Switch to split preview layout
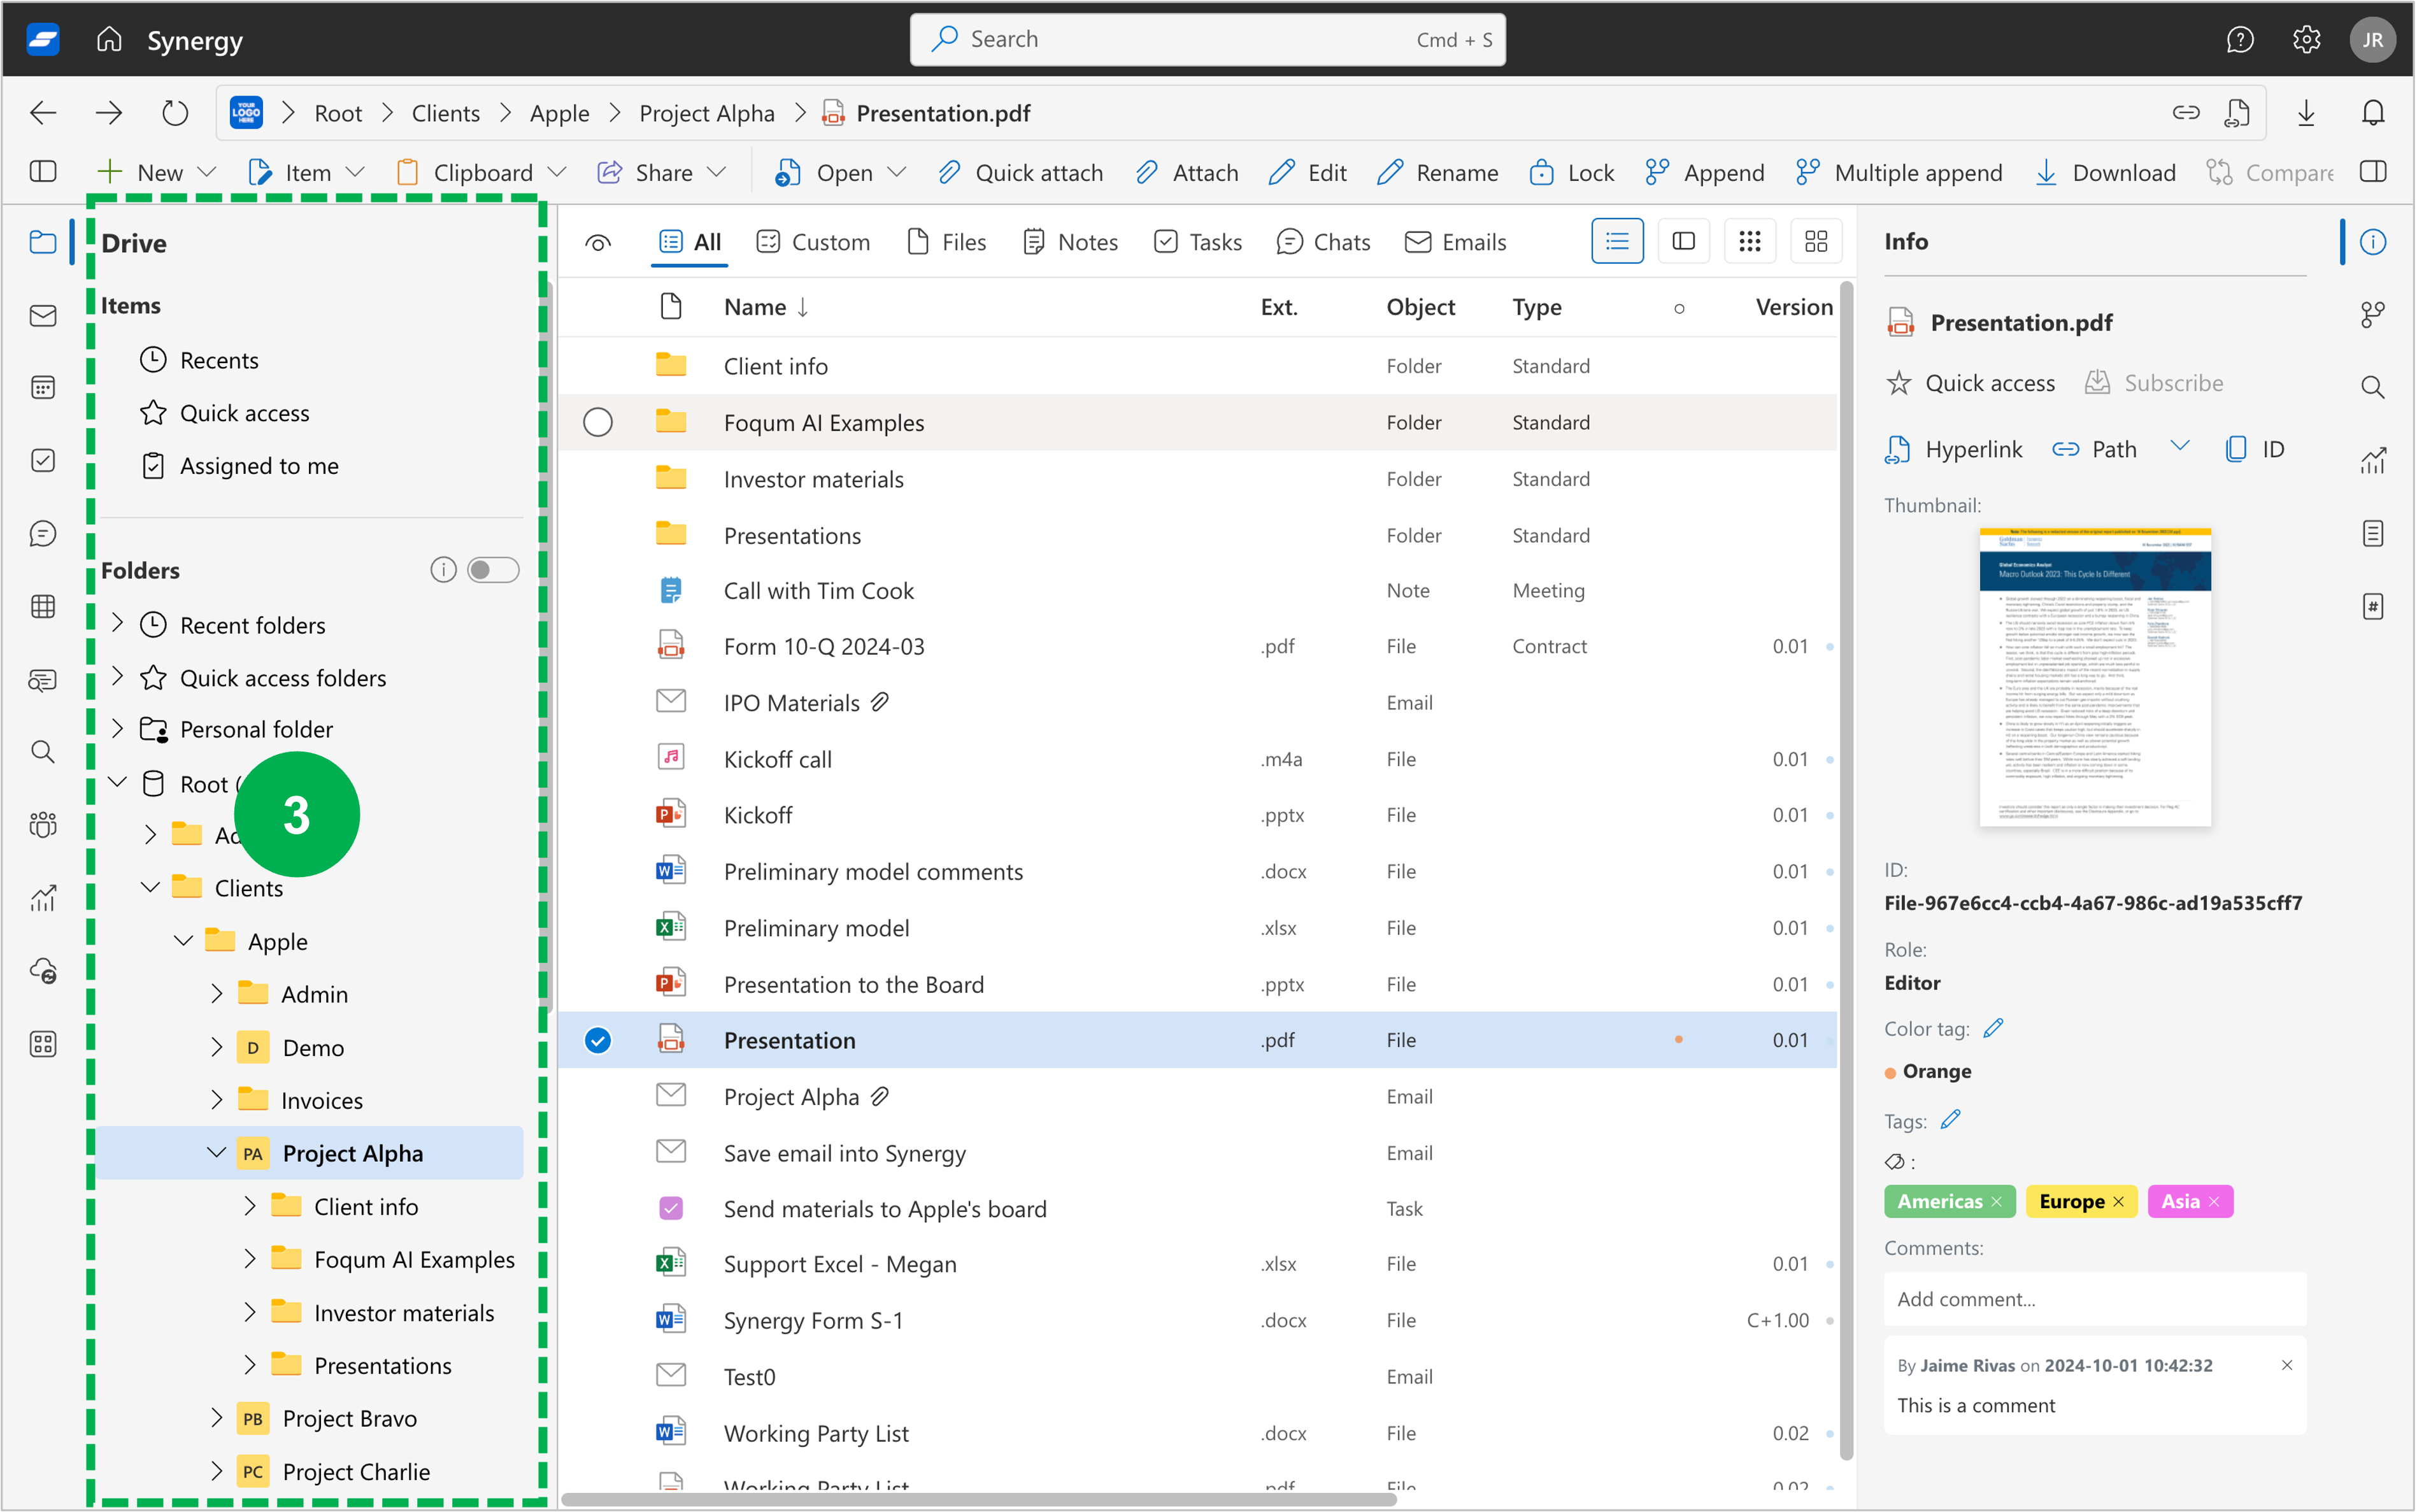 pos(1684,242)
